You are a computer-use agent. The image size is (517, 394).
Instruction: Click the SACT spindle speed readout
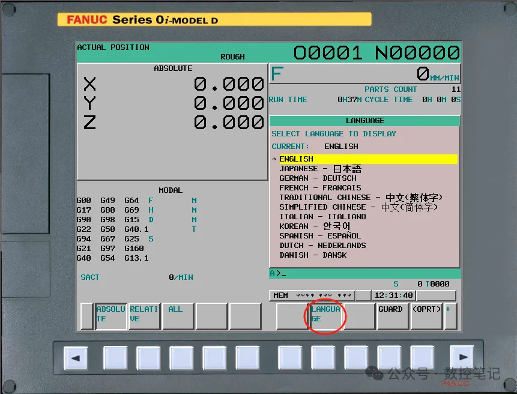[137, 277]
